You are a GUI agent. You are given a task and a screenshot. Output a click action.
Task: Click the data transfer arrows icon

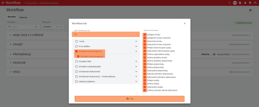229,3
